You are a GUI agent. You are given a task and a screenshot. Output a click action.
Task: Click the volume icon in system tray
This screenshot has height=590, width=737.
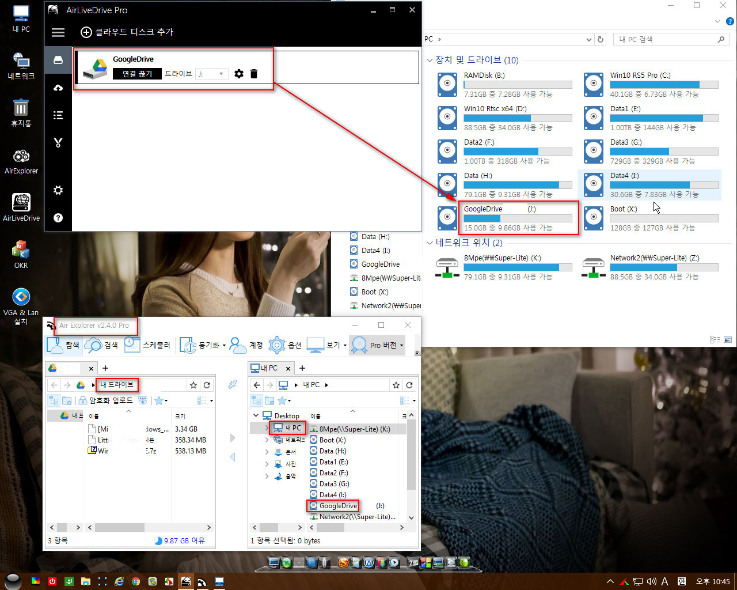(x=651, y=581)
